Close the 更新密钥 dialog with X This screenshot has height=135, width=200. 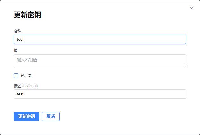pos(191,8)
